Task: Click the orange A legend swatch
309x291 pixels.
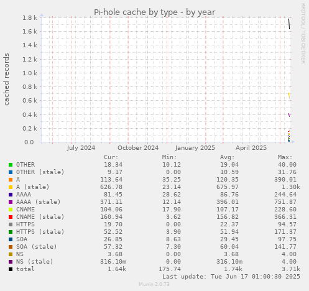Action: pyautogui.click(x=11, y=180)
